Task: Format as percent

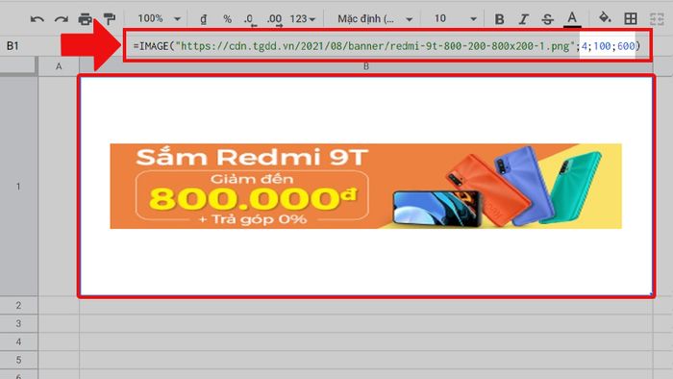Action: point(228,19)
